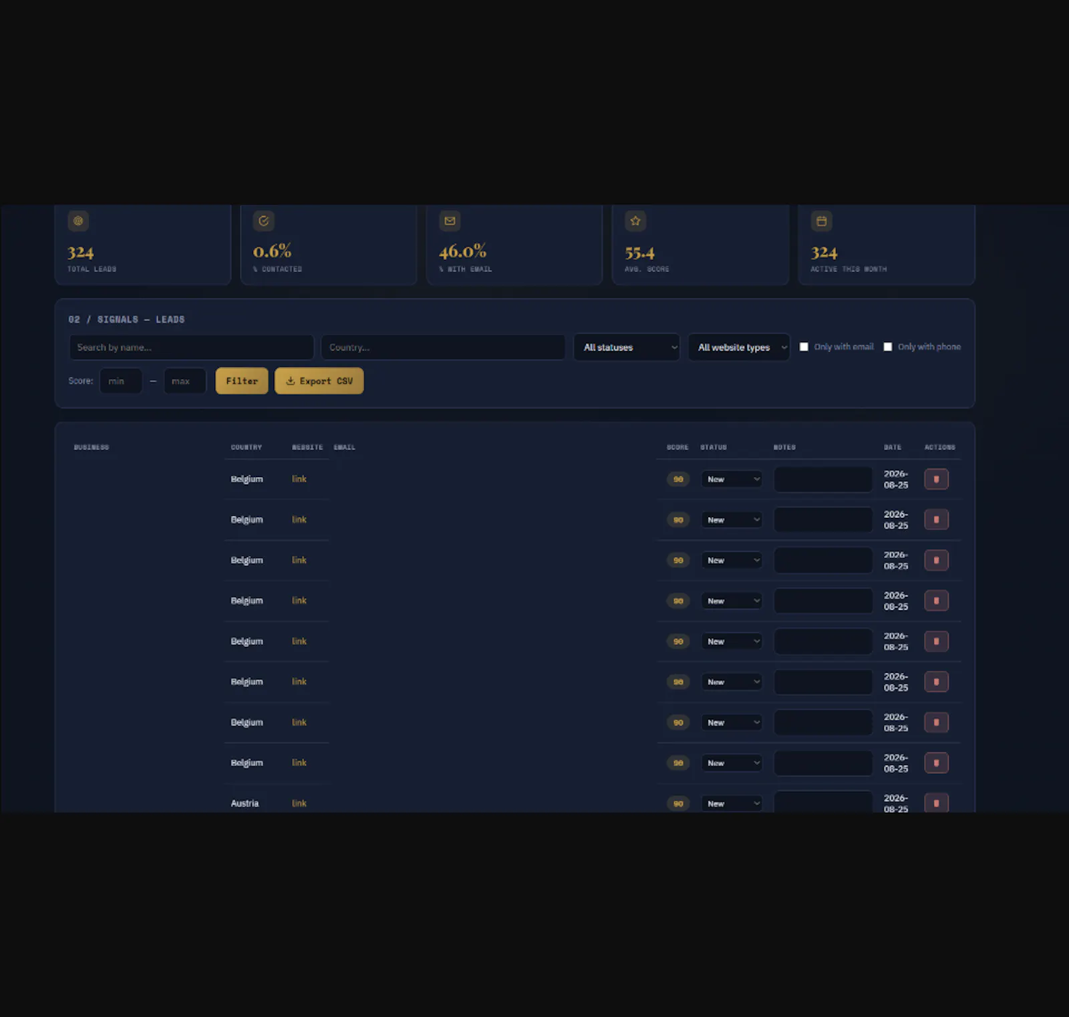
Task: Click the envelope icon on % With Email card
Action: point(450,221)
